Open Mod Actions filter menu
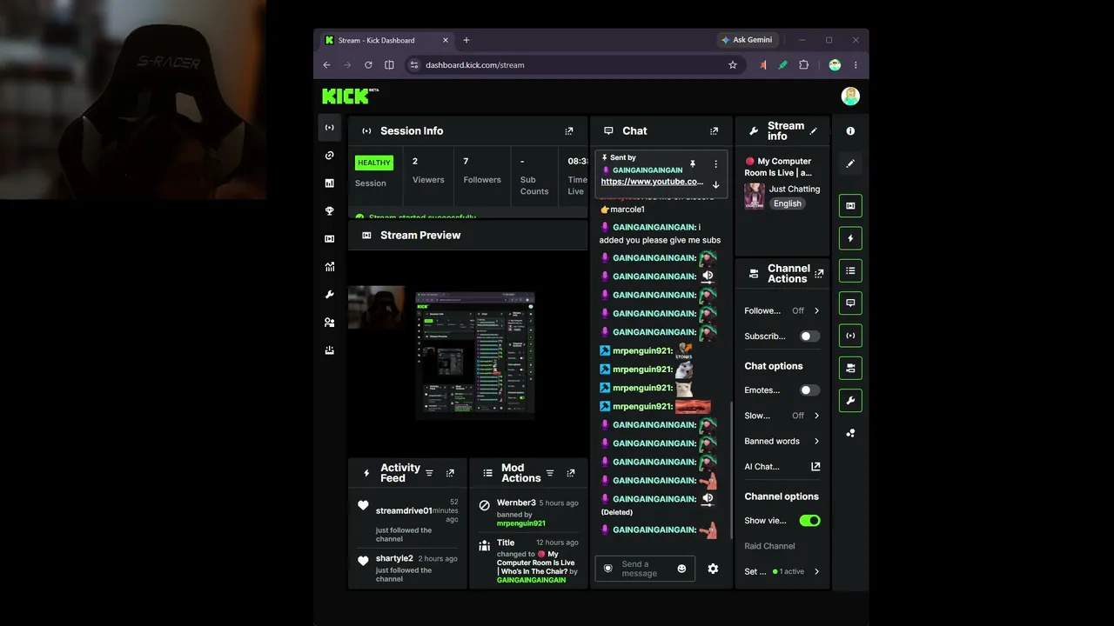This screenshot has width=1114, height=626. coord(549,473)
